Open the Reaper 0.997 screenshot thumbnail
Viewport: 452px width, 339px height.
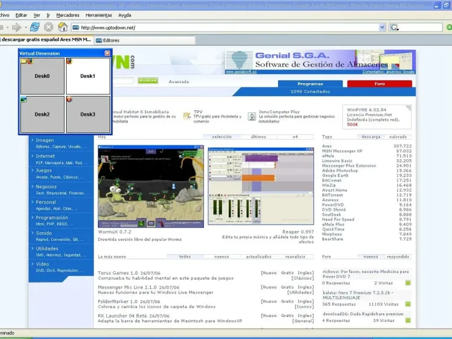[261, 186]
